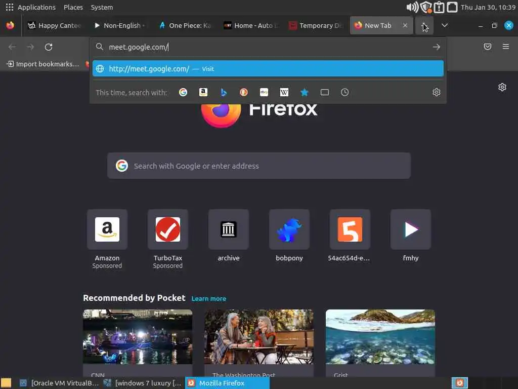
Task: Open Grist coral reef story card
Action: 380,343
